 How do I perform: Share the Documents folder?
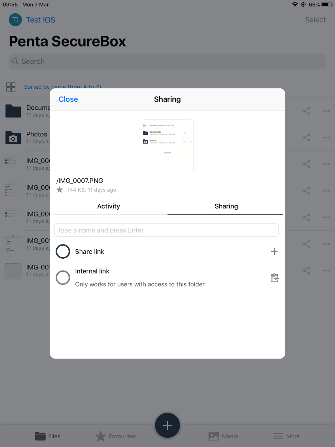coord(307,111)
